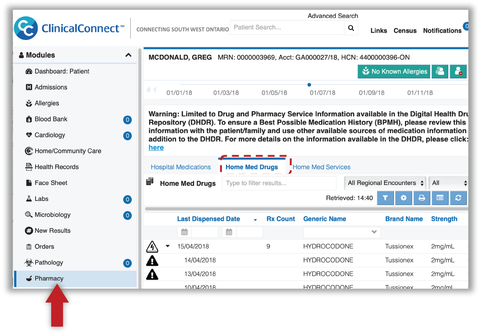Click the remove patient icon in the header
483x334 pixels.
tap(458, 71)
